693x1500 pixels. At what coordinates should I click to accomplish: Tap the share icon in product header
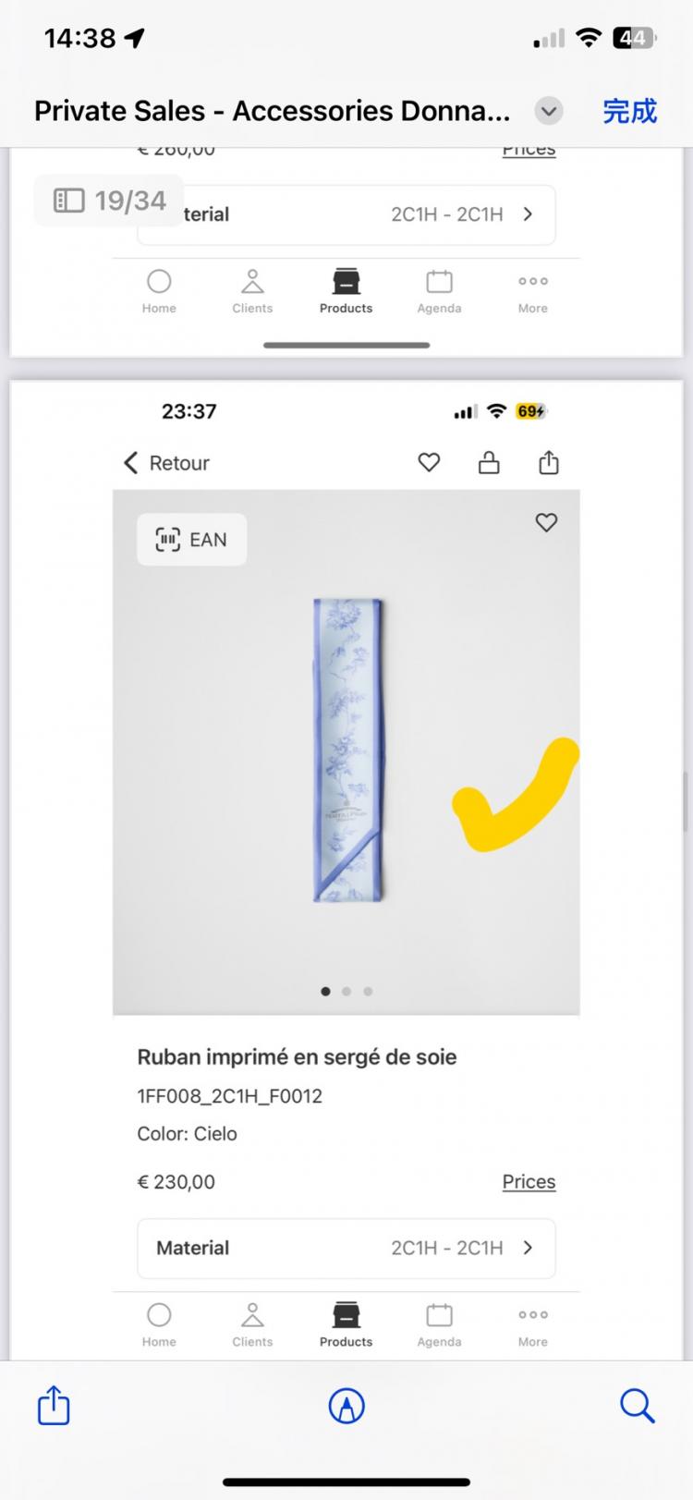coord(549,462)
